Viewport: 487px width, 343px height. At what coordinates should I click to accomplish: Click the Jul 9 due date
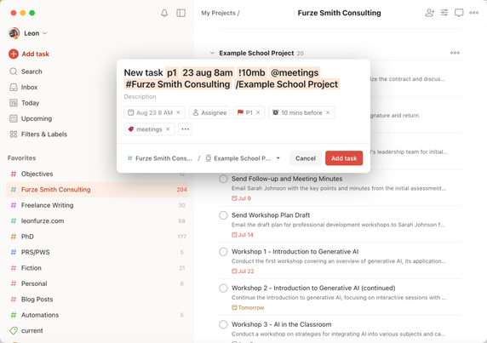(x=241, y=198)
